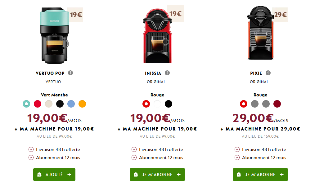The image size is (324, 186).
Task: Pick the cream beige Vertuo Pop color
Action: 49,104
